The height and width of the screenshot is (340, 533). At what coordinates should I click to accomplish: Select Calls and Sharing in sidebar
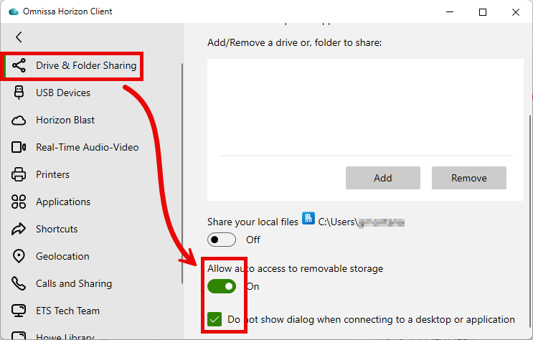pyautogui.click(x=74, y=283)
